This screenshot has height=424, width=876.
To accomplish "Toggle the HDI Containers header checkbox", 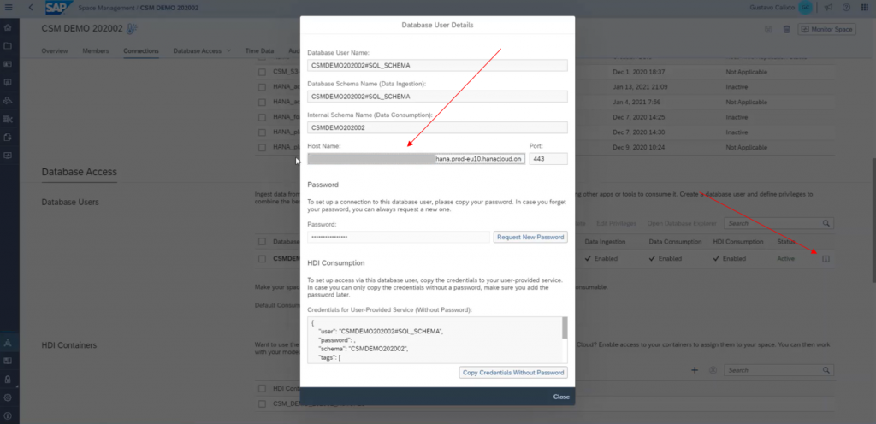I will 262,388.
